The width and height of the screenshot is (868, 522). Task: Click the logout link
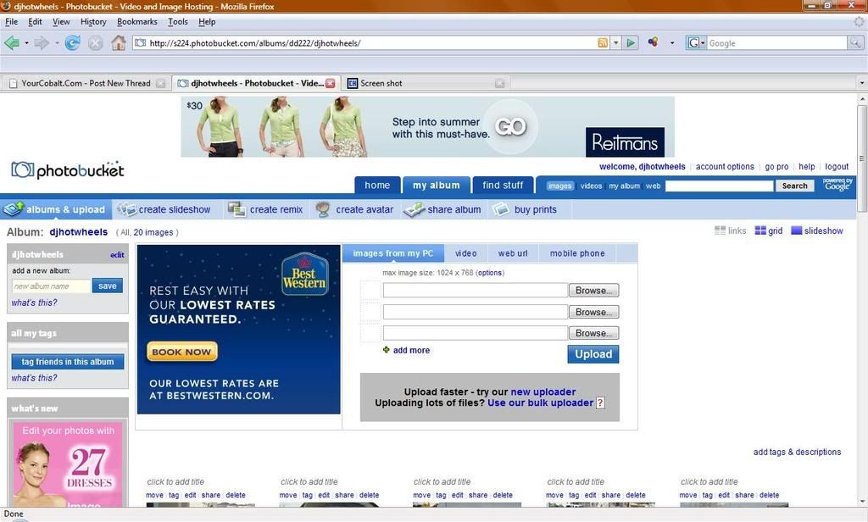pyautogui.click(x=837, y=167)
